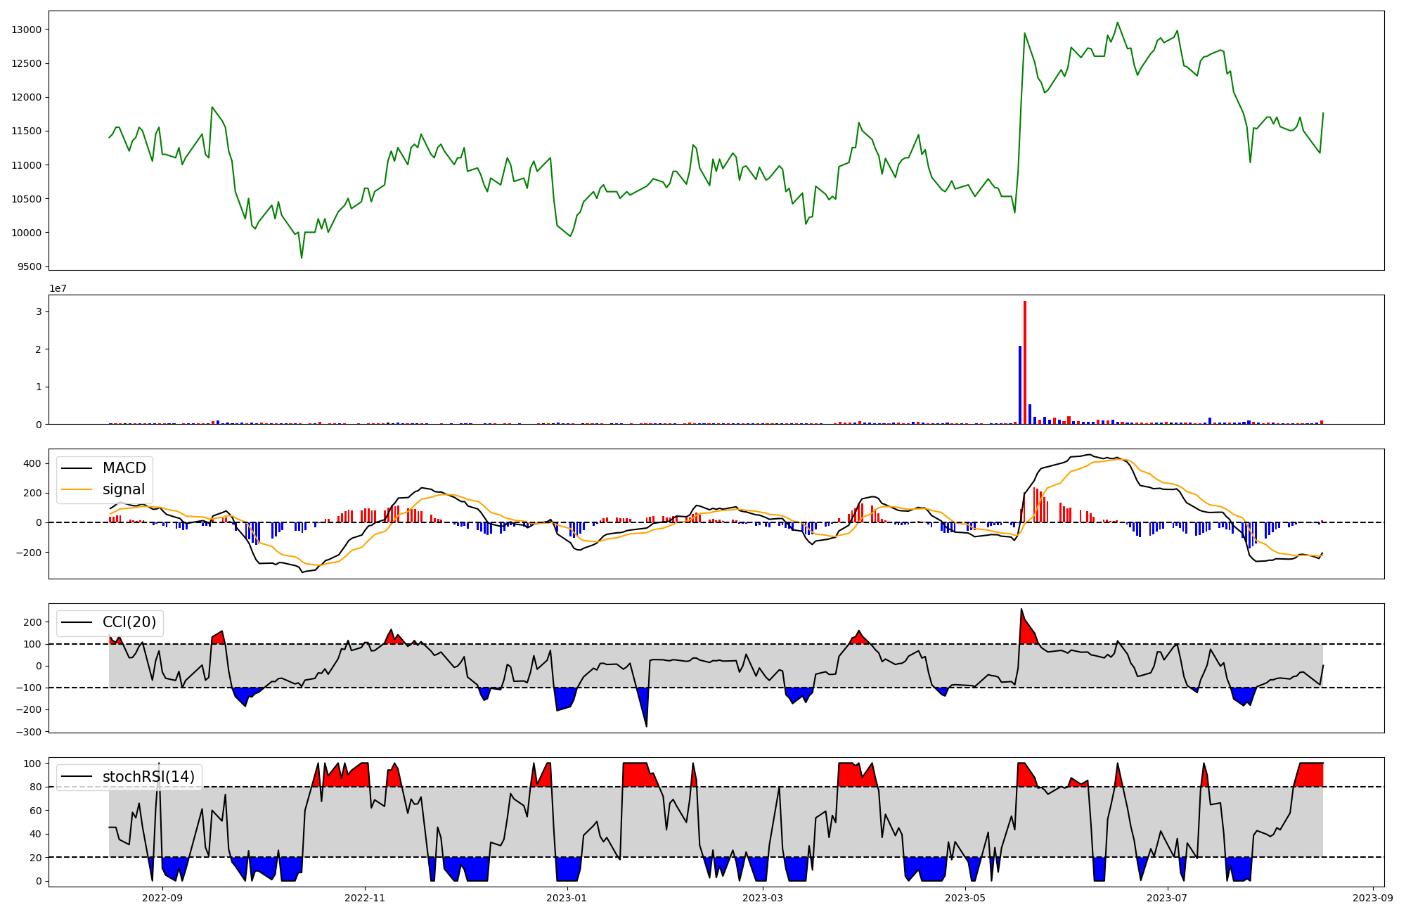Click the 13000 price axis tick label
The width and height of the screenshot is (1406, 914).
[x=27, y=30]
